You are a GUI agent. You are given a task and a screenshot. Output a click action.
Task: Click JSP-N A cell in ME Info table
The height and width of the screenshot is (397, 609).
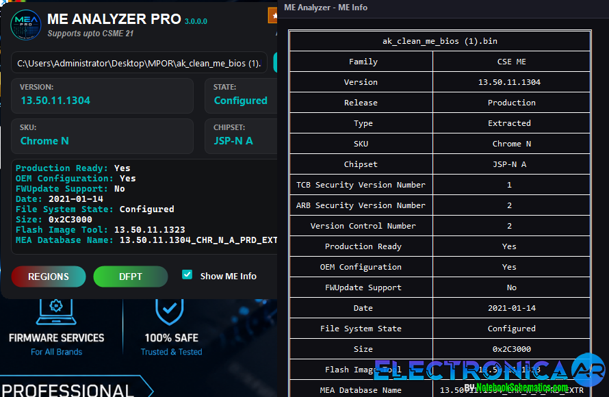[x=511, y=164]
